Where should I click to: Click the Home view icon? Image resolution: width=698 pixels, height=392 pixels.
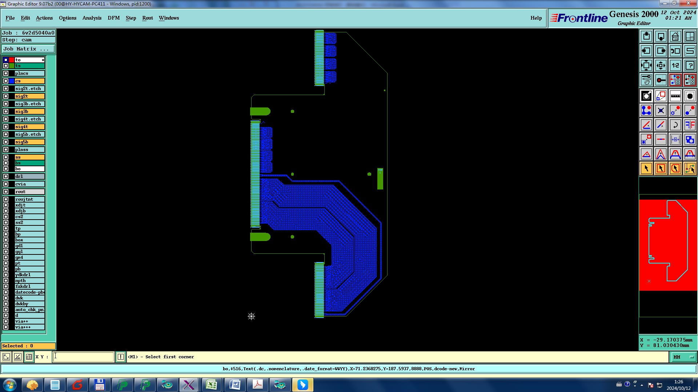pos(675,36)
